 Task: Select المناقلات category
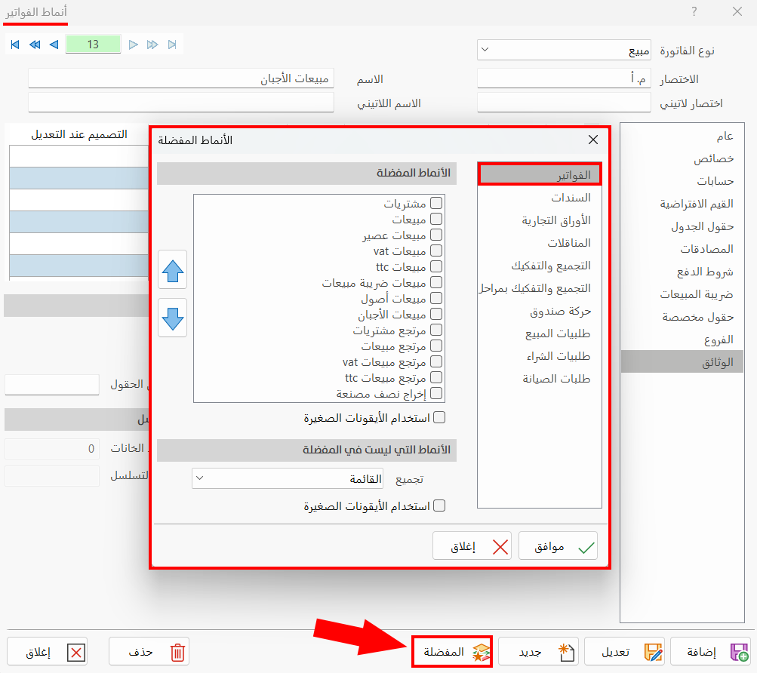[x=540, y=243]
